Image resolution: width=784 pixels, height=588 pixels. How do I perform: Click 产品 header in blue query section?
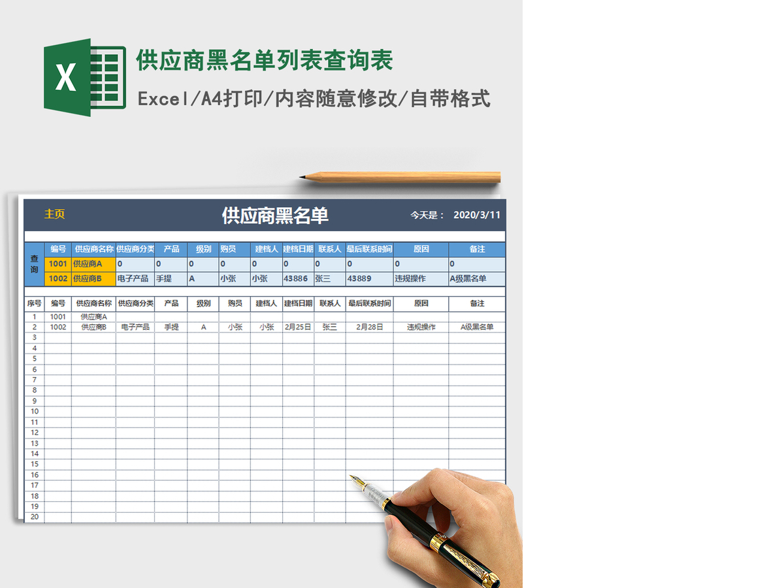pyautogui.click(x=171, y=249)
